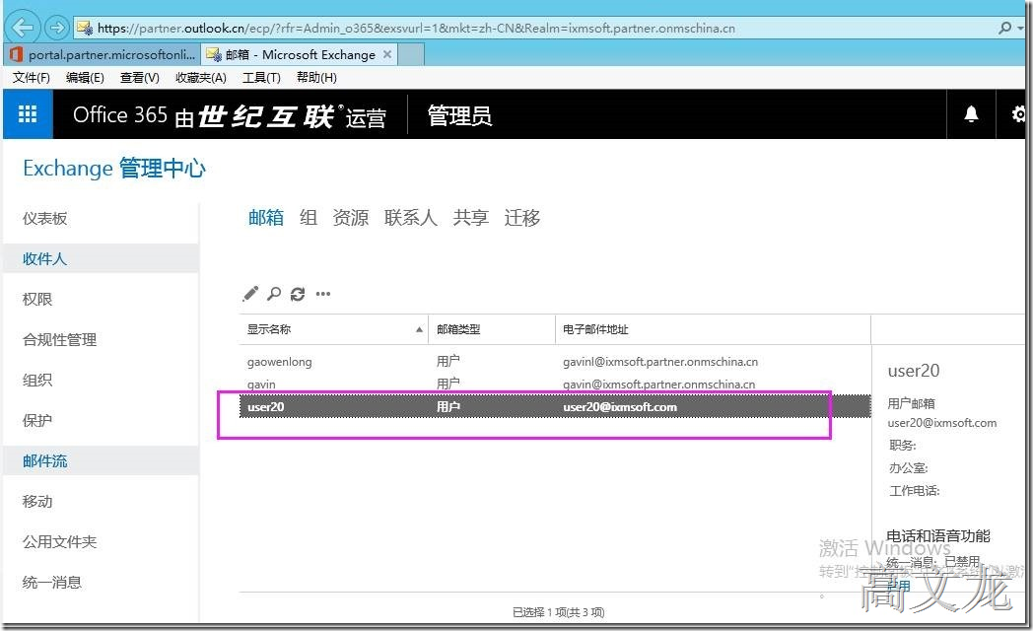Screen dimensions: 1033x631
Task: Open the 工具(T) menu
Action: click(x=261, y=78)
